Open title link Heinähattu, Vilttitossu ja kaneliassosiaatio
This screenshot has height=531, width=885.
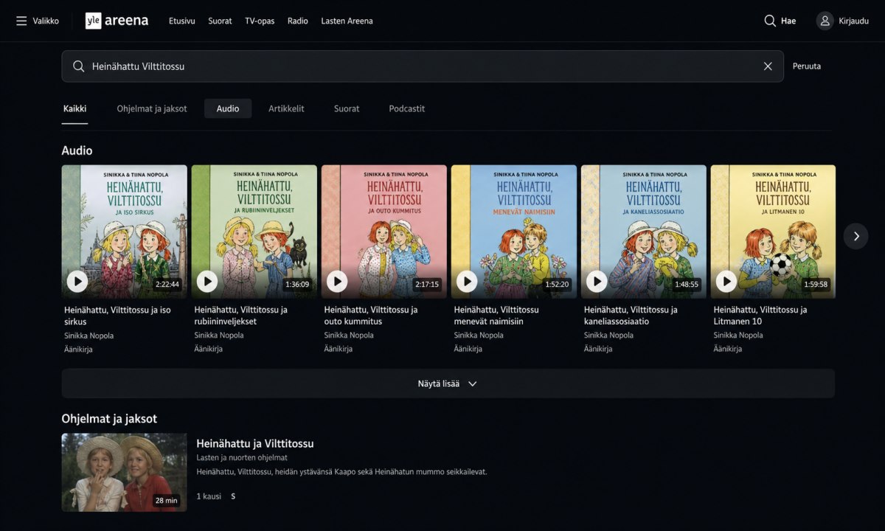pos(631,316)
